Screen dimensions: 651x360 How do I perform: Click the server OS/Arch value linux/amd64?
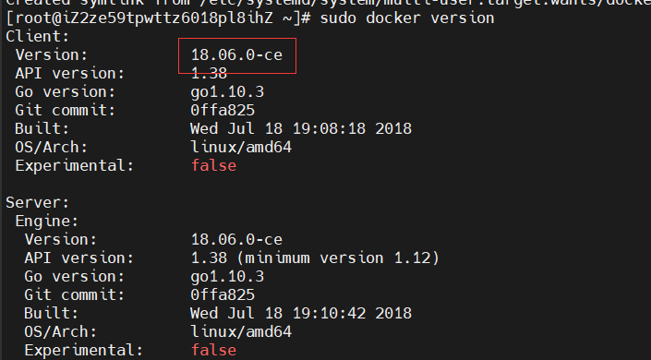point(241,331)
